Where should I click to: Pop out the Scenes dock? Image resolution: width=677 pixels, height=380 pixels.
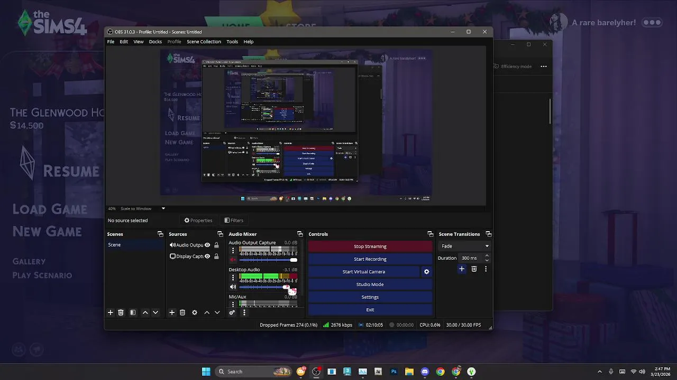[x=160, y=234]
